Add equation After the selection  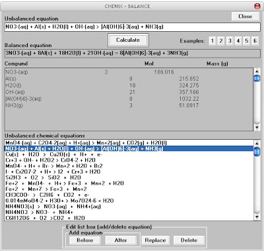(121, 240)
